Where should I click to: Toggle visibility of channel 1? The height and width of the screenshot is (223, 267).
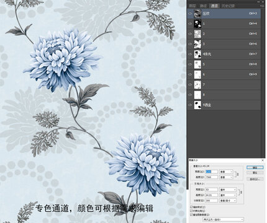point(190,24)
